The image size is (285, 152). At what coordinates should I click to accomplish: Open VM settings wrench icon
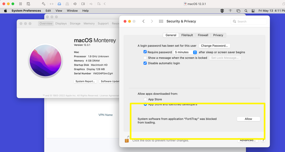coord(43,4)
